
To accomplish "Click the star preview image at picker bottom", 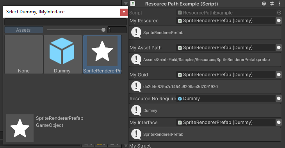I will [20, 128].
